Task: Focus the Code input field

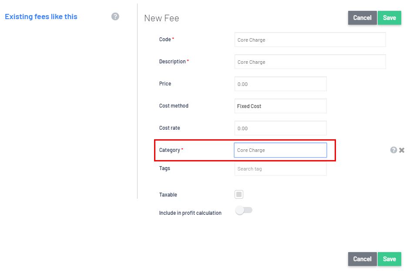Action: (x=310, y=39)
